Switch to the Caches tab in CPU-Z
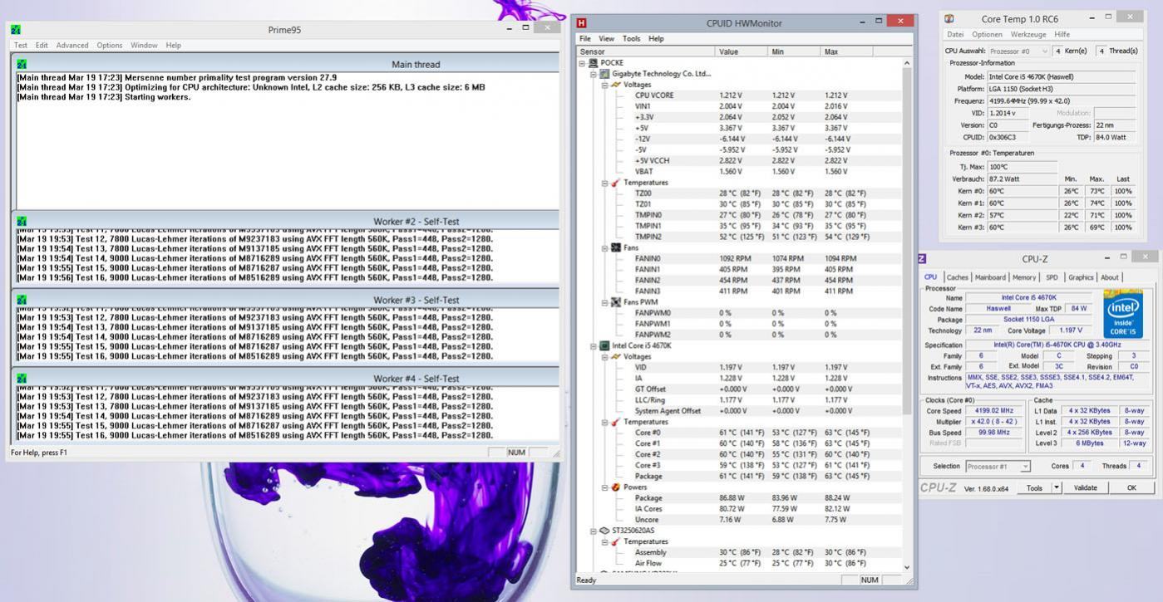 click(958, 277)
